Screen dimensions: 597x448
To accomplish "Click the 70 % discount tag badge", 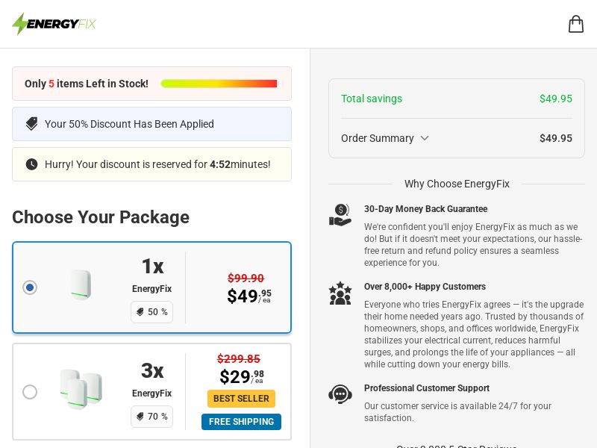I will pyautogui.click(x=152, y=417).
